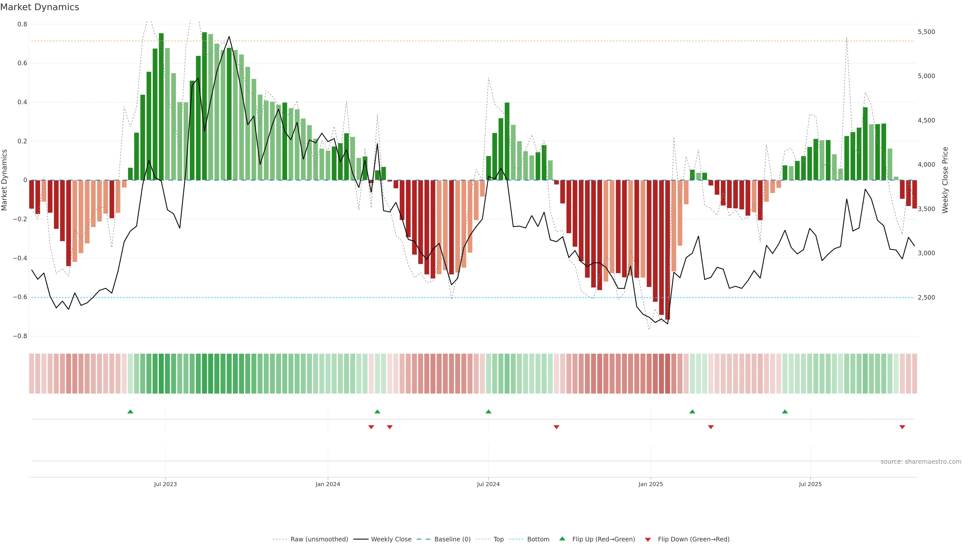The width and height of the screenshot is (974, 548).
Task: Click the red flip-down marker between Jul 2024 and Jan 2025
Action: (556, 427)
